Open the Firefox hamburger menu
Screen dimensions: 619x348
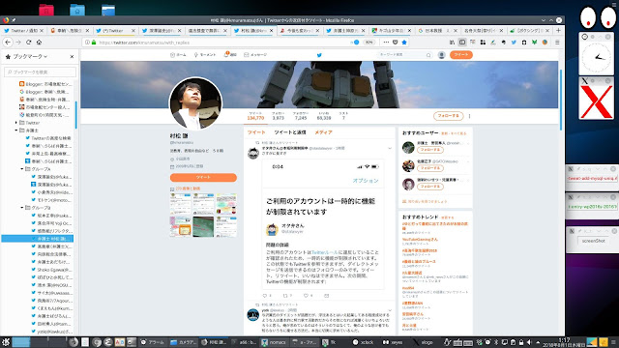(x=557, y=43)
